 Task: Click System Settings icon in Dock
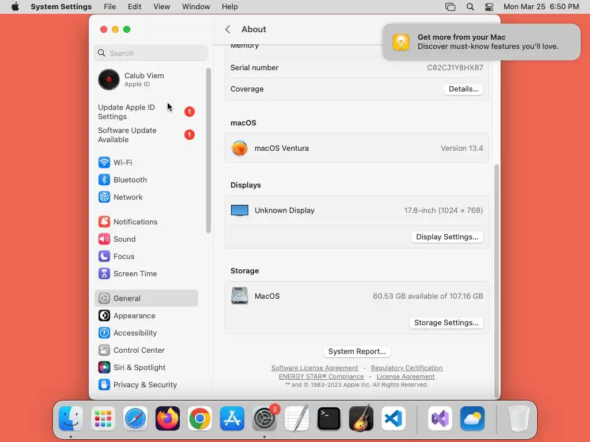264,418
